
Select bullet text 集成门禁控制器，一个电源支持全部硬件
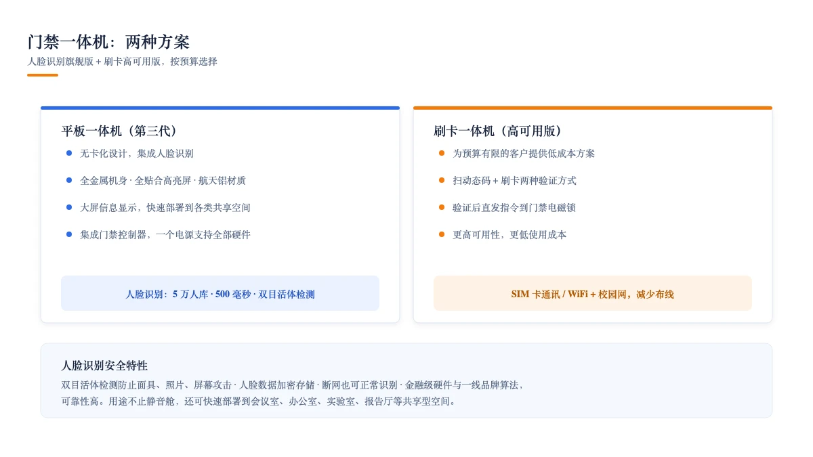coord(165,235)
